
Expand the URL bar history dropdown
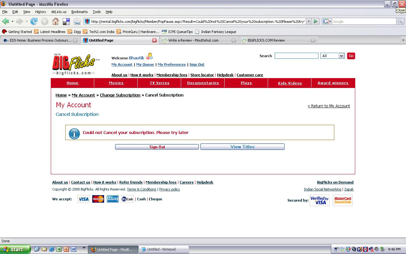point(308,22)
